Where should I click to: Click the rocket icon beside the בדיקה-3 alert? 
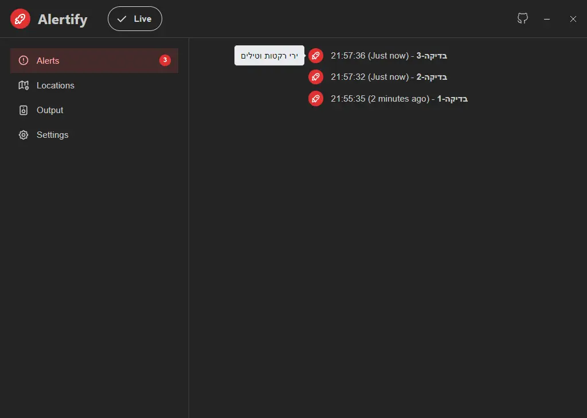[316, 56]
